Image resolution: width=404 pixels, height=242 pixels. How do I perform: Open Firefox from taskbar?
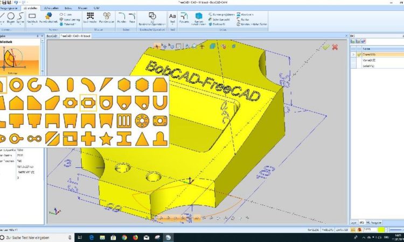click(135, 238)
